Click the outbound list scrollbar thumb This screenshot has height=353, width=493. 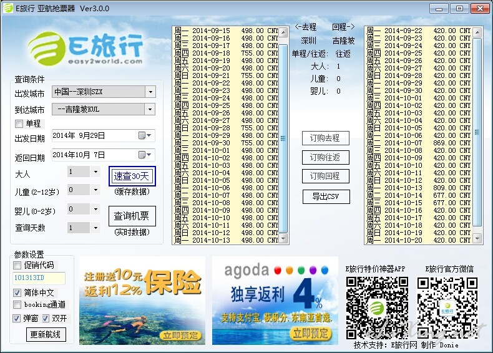[x=283, y=138]
